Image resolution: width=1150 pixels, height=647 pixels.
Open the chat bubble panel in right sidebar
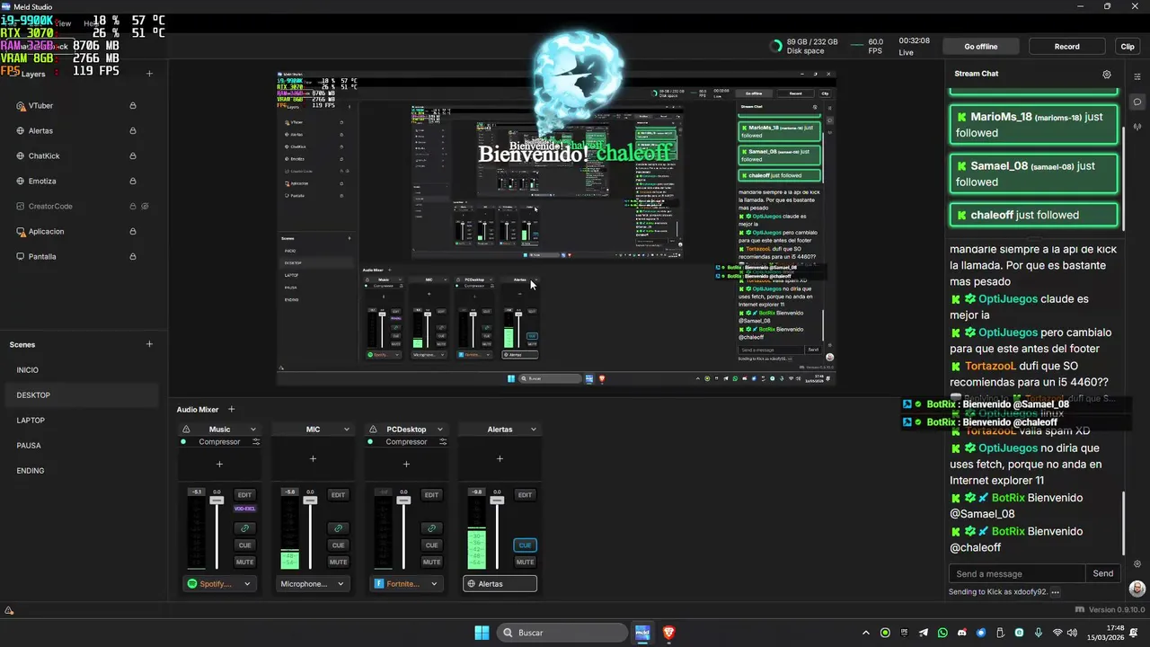tap(1137, 102)
